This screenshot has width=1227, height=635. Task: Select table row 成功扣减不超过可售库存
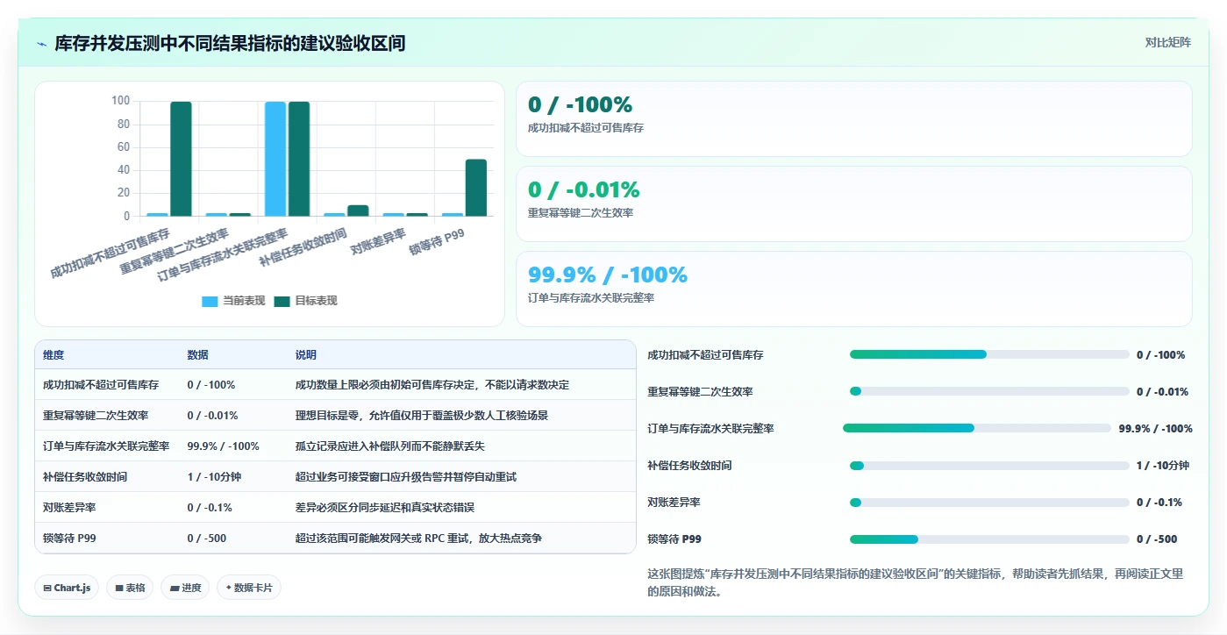pyautogui.click(x=335, y=385)
